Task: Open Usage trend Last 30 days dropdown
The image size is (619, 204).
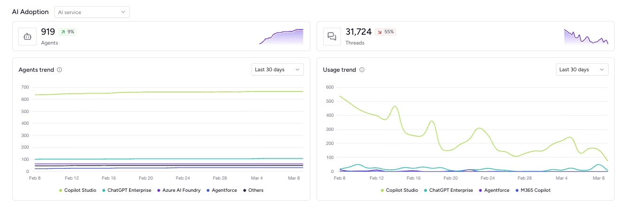Action: click(582, 69)
